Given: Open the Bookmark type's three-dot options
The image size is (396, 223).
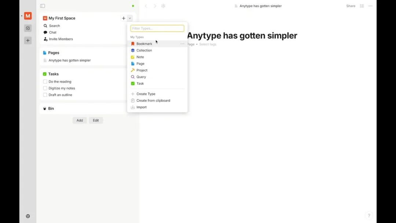Looking at the screenshot, I should point(182,44).
